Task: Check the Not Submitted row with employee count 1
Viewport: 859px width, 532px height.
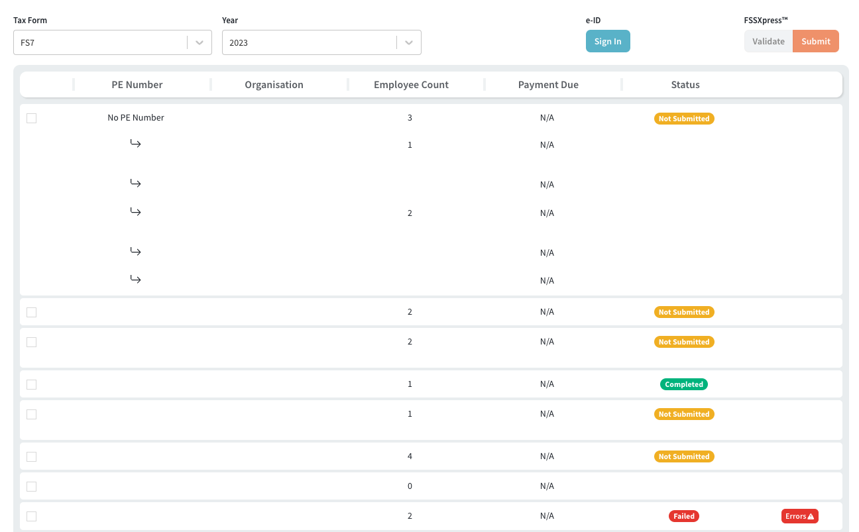Action: pos(31,414)
